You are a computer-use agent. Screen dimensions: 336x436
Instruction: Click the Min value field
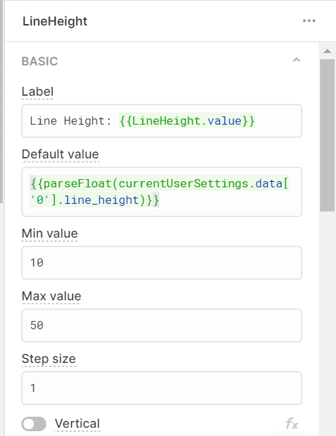[161, 262]
